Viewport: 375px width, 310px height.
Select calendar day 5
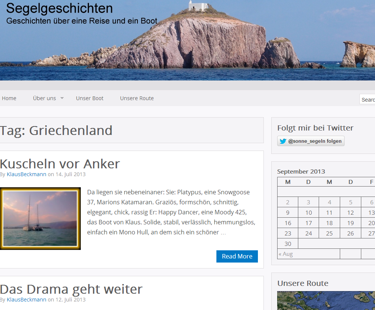(x=351, y=202)
